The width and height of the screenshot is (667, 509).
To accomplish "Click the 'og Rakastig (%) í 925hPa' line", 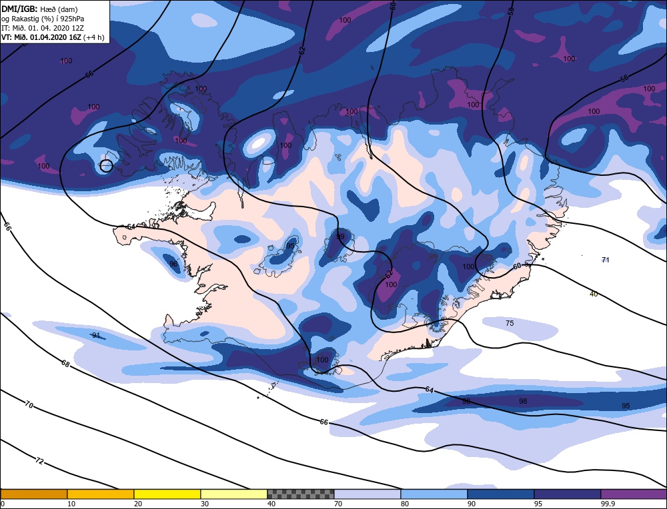I will click(43, 18).
